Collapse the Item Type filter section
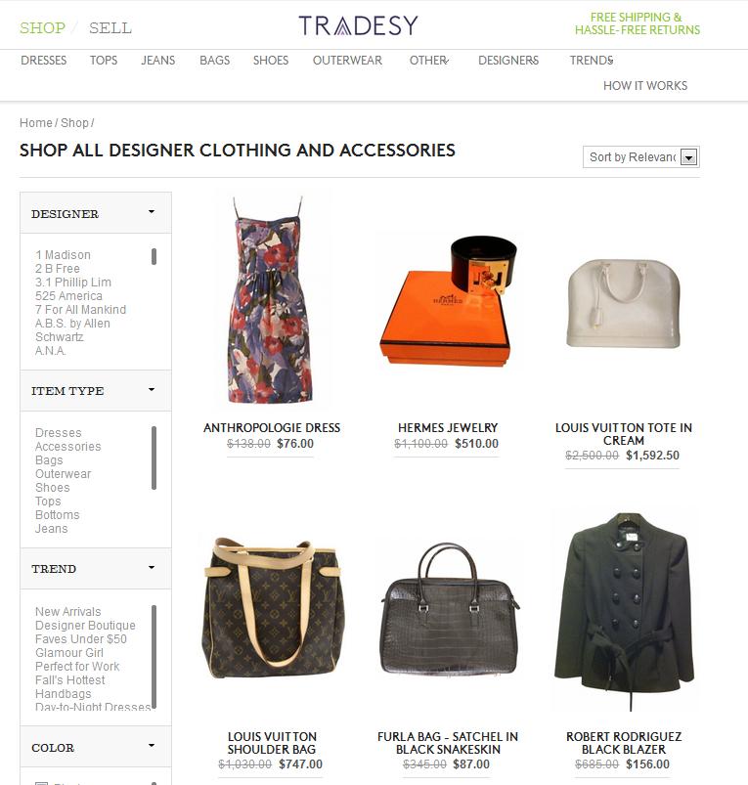Screen dimensions: 748x785 coord(96,390)
